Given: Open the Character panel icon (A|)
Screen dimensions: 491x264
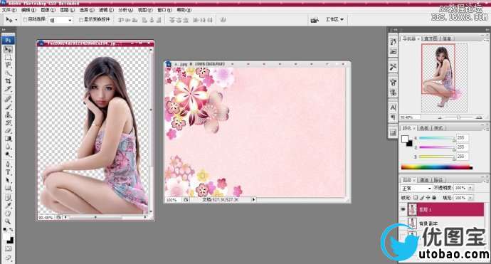Looking at the screenshot, I should tap(393, 107).
